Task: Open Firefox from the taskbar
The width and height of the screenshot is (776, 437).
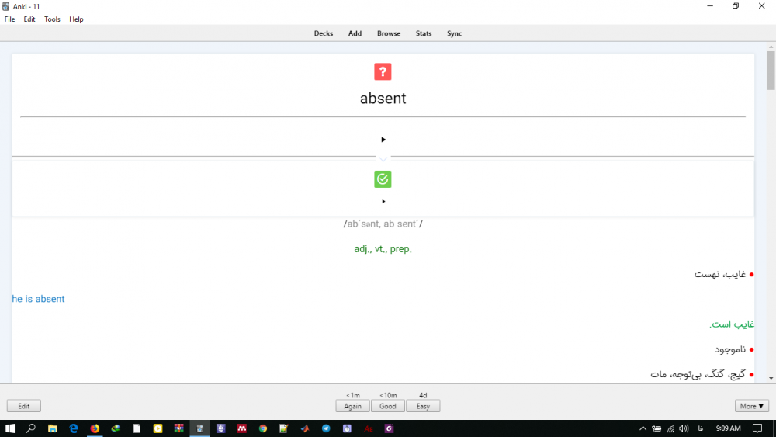Action: tap(95, 428)
